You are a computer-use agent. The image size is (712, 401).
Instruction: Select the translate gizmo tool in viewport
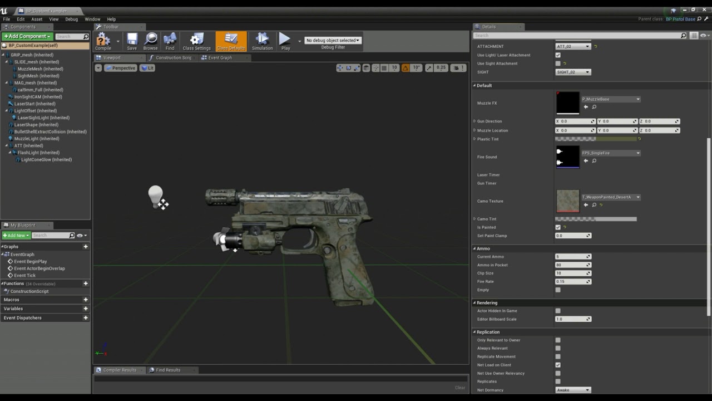[x=340, y=68]
